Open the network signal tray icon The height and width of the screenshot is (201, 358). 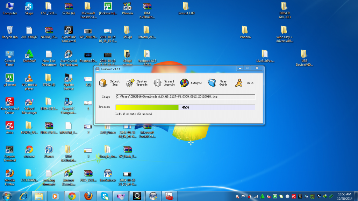click(256, 196)
